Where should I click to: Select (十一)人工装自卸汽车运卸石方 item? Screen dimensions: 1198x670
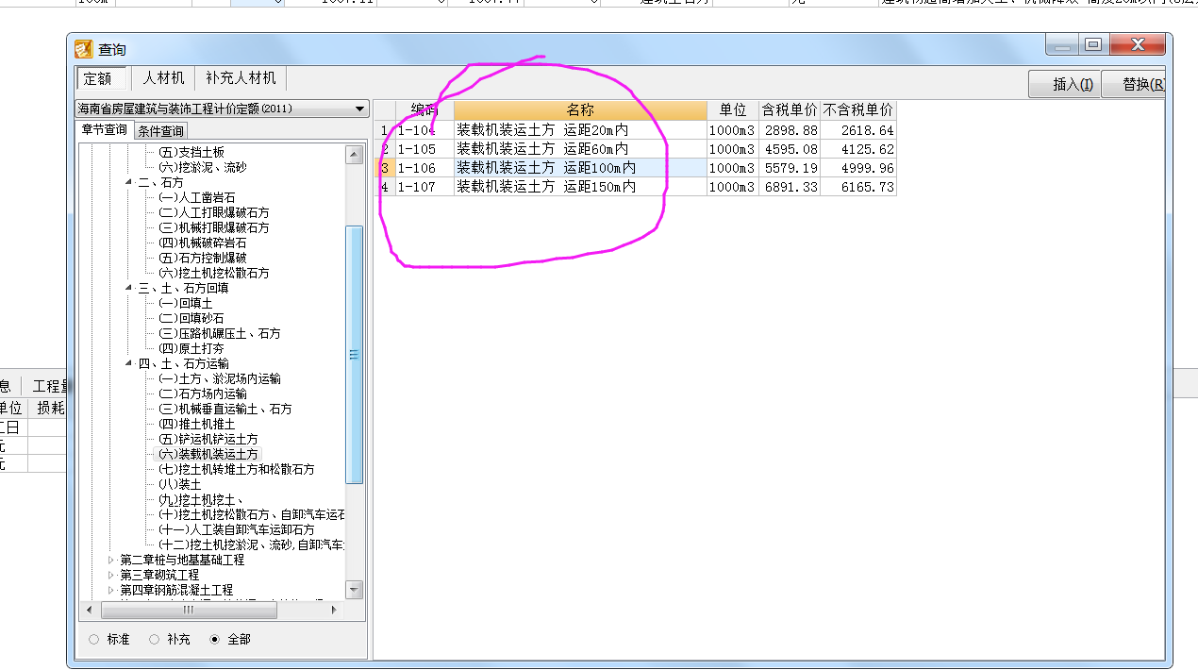[236, 529]
